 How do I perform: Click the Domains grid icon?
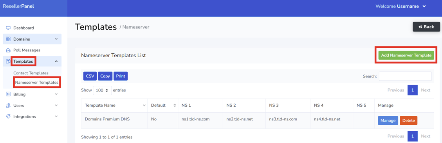(8, 39)
